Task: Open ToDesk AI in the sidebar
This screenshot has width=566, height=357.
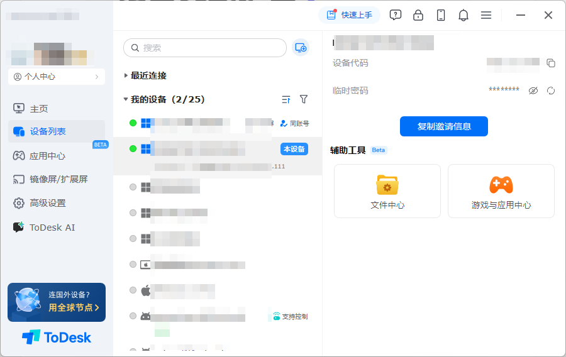Action: click(x=57, y=227)
